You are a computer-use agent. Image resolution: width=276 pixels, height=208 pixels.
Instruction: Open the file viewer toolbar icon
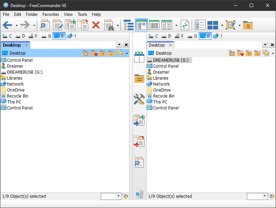pos(45,25)
